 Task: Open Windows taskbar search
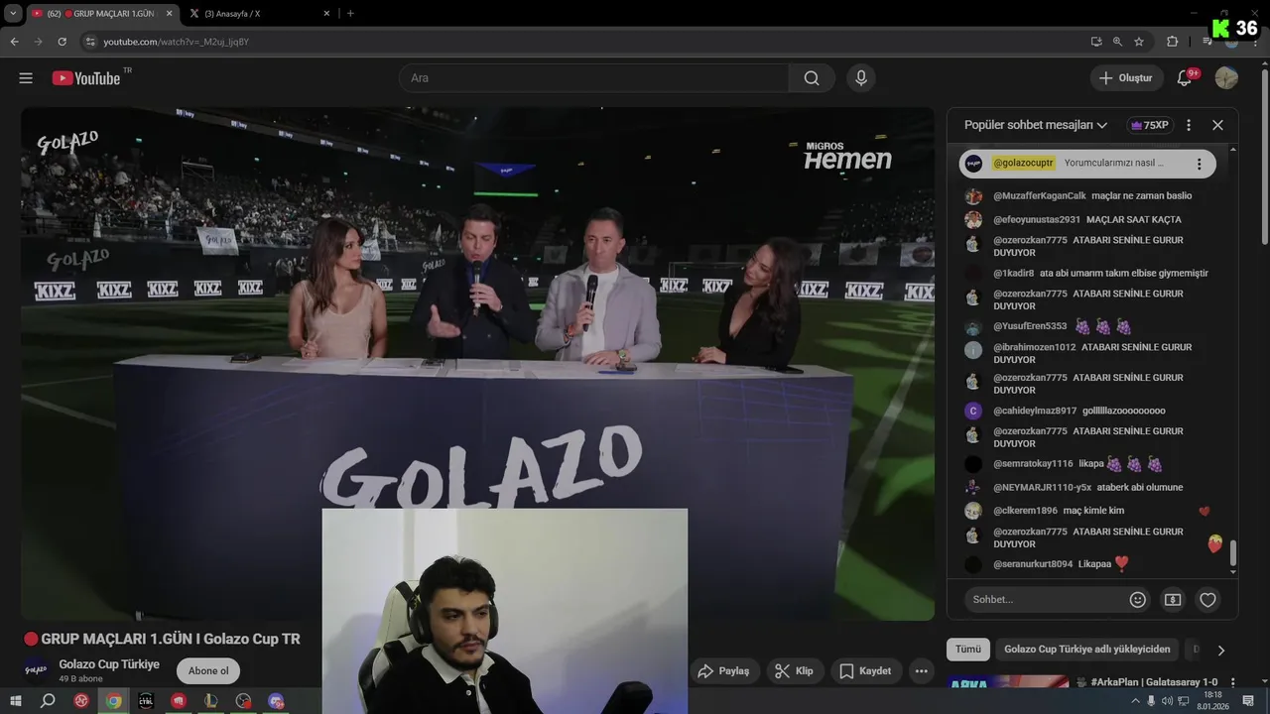(48, 701)
